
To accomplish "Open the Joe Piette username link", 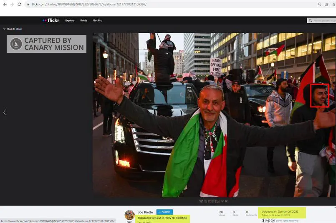I will pos(145,212).
